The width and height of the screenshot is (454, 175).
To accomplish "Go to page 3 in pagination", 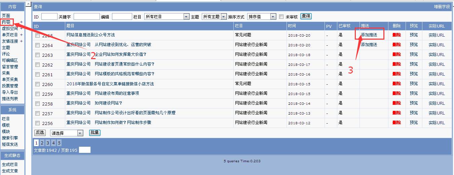I will pyautogui.click(x=48, y=143).
